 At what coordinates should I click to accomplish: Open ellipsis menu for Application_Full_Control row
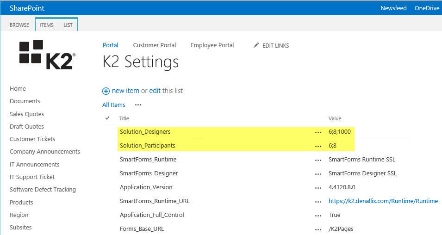coord(318,216)
